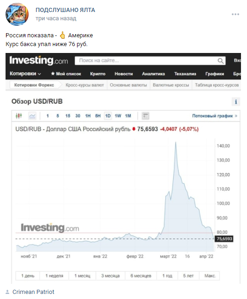
Task: Select the 1 день range button
Action: coord(28,276)
